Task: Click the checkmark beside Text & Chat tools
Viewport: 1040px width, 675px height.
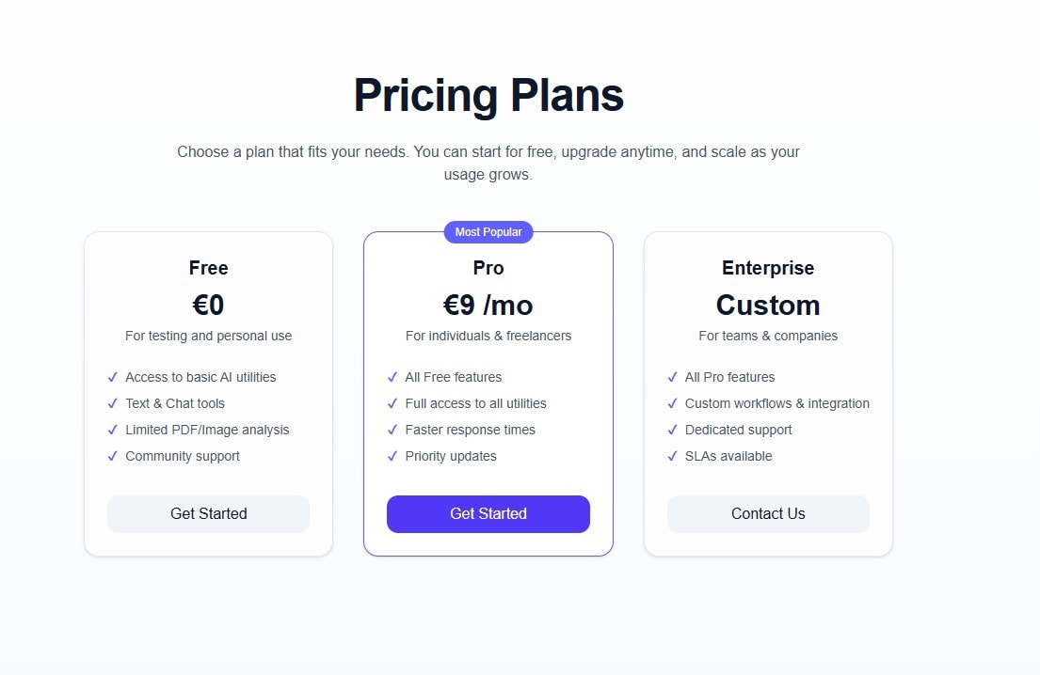Action: tap(113, 403)
